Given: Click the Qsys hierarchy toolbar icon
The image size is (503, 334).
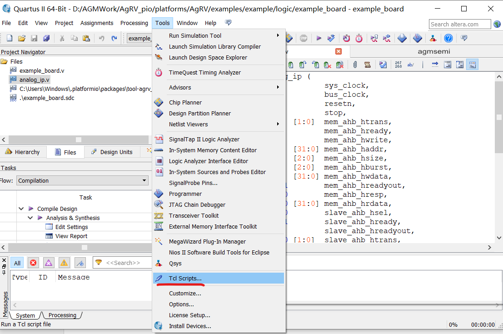Looking at the screenshot, I should pyautogui.click(x=433, y=38).
